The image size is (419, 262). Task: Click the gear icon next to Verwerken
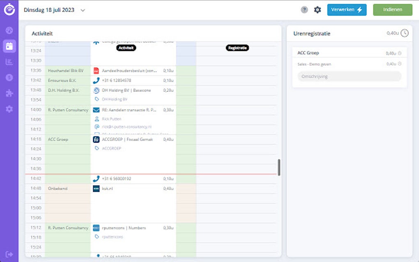[x=317, y=9]
